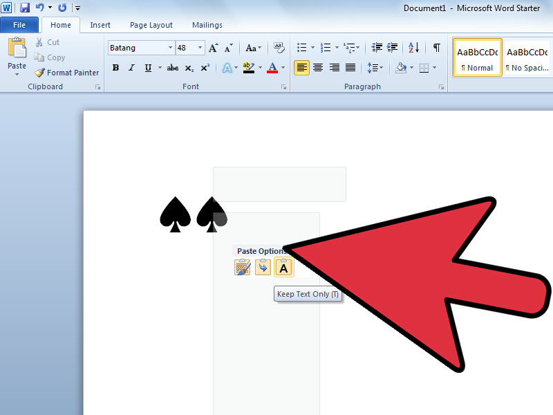This screenshot has width=553, height=415.
Task: Click the Borders icon
Action: tap(424, 68)
